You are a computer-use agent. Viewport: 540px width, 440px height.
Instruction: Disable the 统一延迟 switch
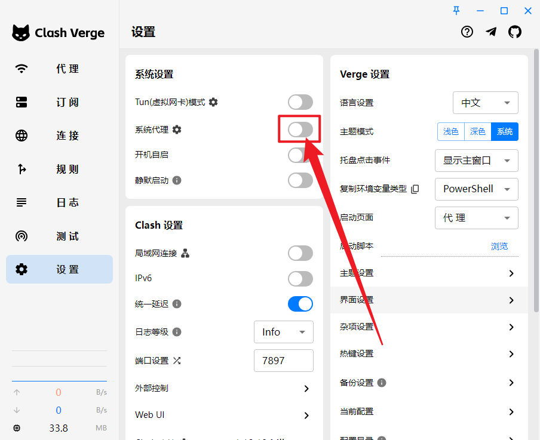click(x=300, y=304)
